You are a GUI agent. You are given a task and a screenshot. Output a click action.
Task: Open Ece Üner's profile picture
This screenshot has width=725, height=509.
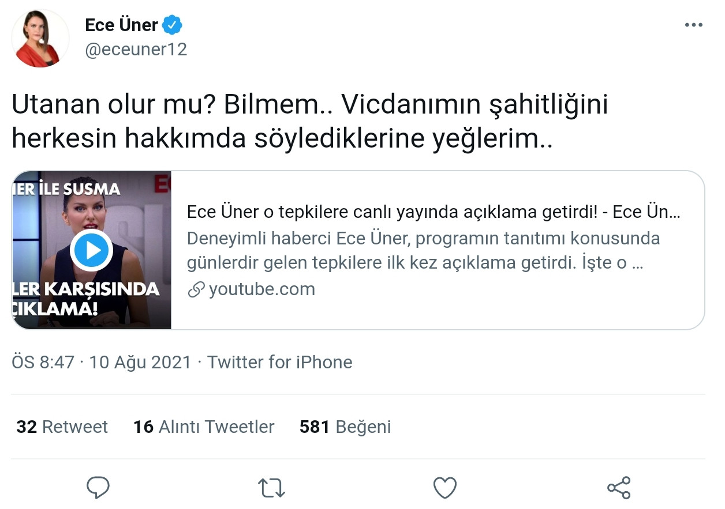[39, 37]
